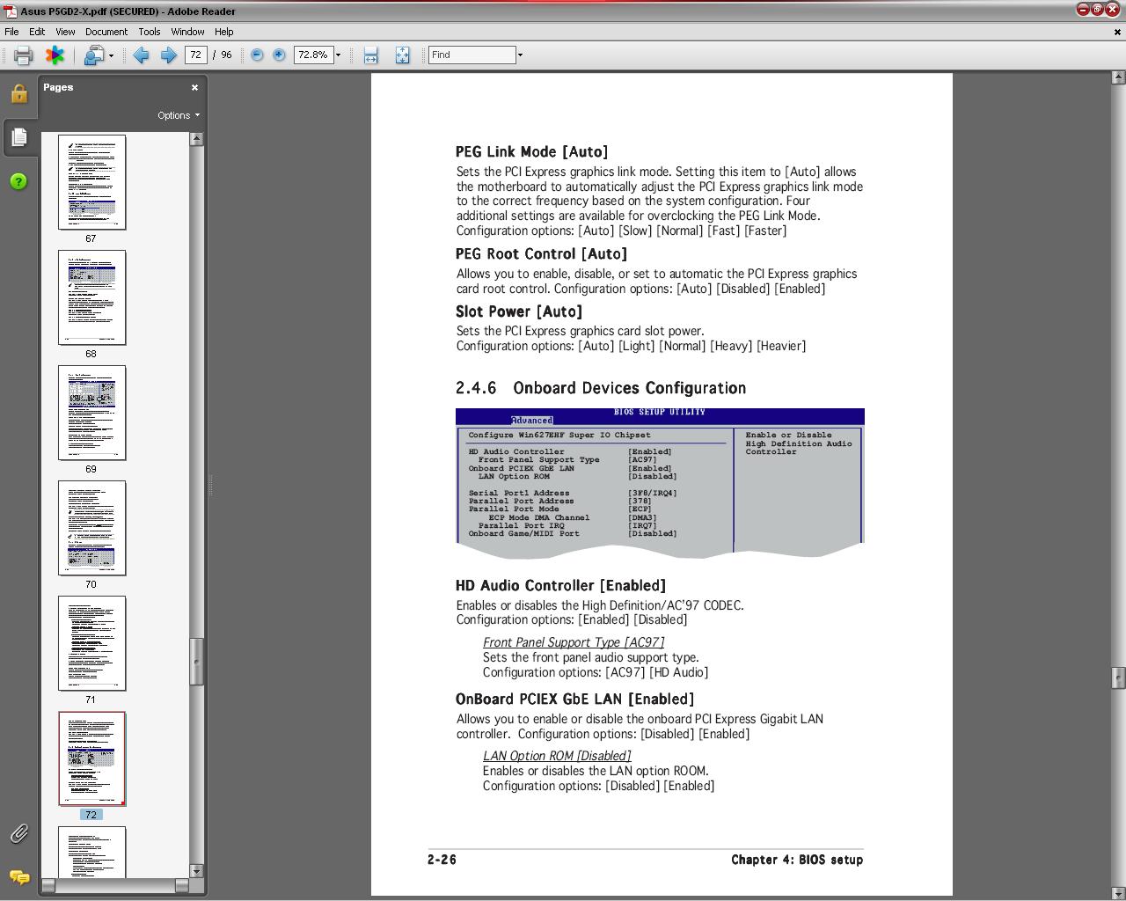Open the Find options dropdown arrow
Image resolution: width=1126 pixels, height=901 pixels.
pos(520,55)
